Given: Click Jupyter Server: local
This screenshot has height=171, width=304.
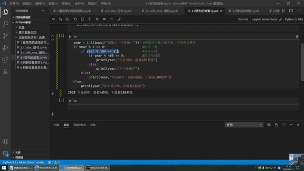Looking at the screenshot, I should [266, 19].
